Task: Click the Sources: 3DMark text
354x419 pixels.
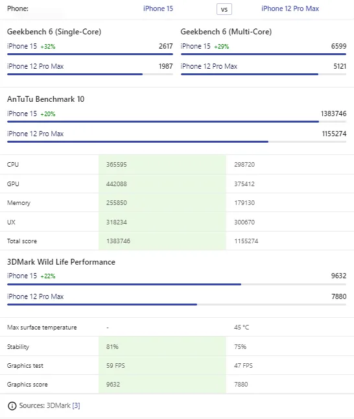Action: (x=45, y=405)
